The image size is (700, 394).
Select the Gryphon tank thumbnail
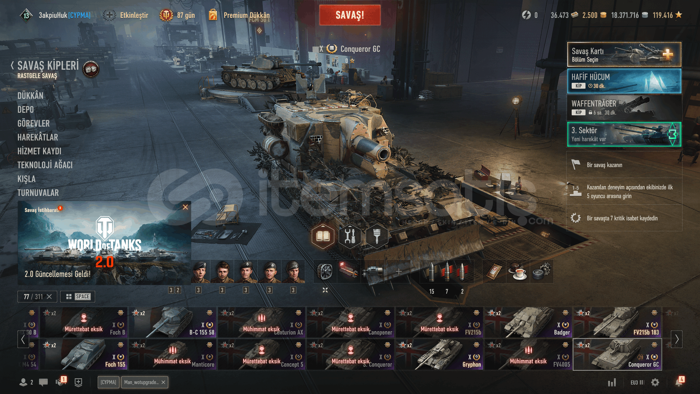point(440,354)
